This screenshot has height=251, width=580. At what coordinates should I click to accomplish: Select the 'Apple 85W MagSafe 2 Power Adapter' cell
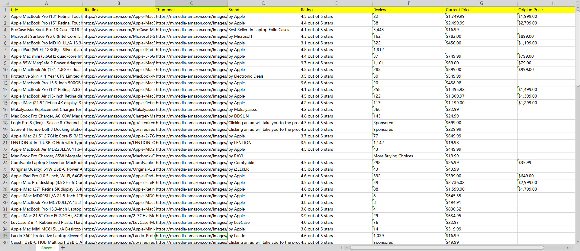coord(46,63)
